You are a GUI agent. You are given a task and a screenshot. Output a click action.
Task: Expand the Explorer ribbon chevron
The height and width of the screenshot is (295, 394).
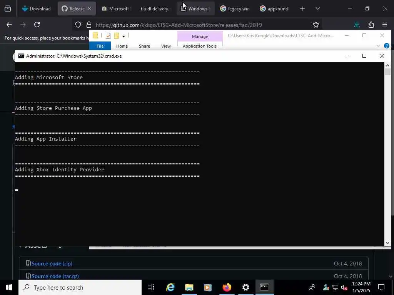pyautogui.click(x=378, y=46)
